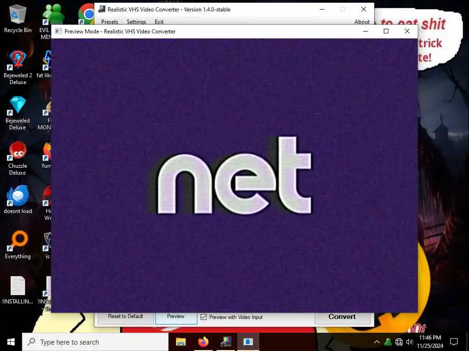469x351 pixels.
Task: Open the Recycle Bin desktop icon
Action: pos(18,18)
